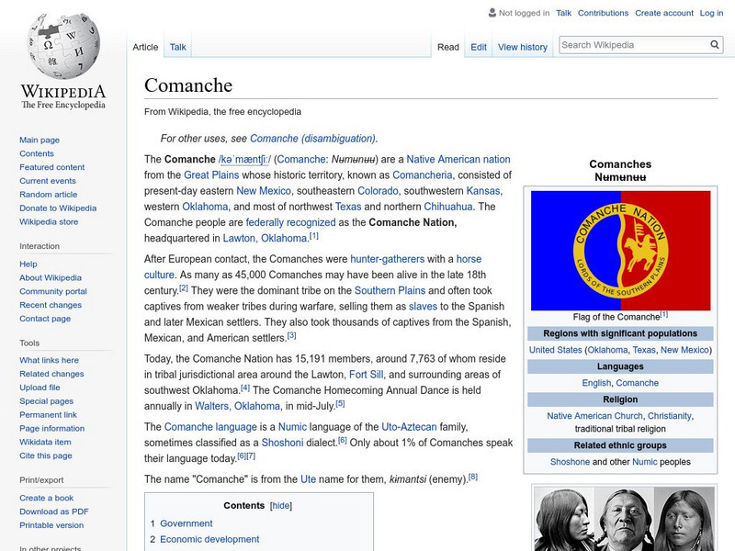Jump to Economic development section

209,539
